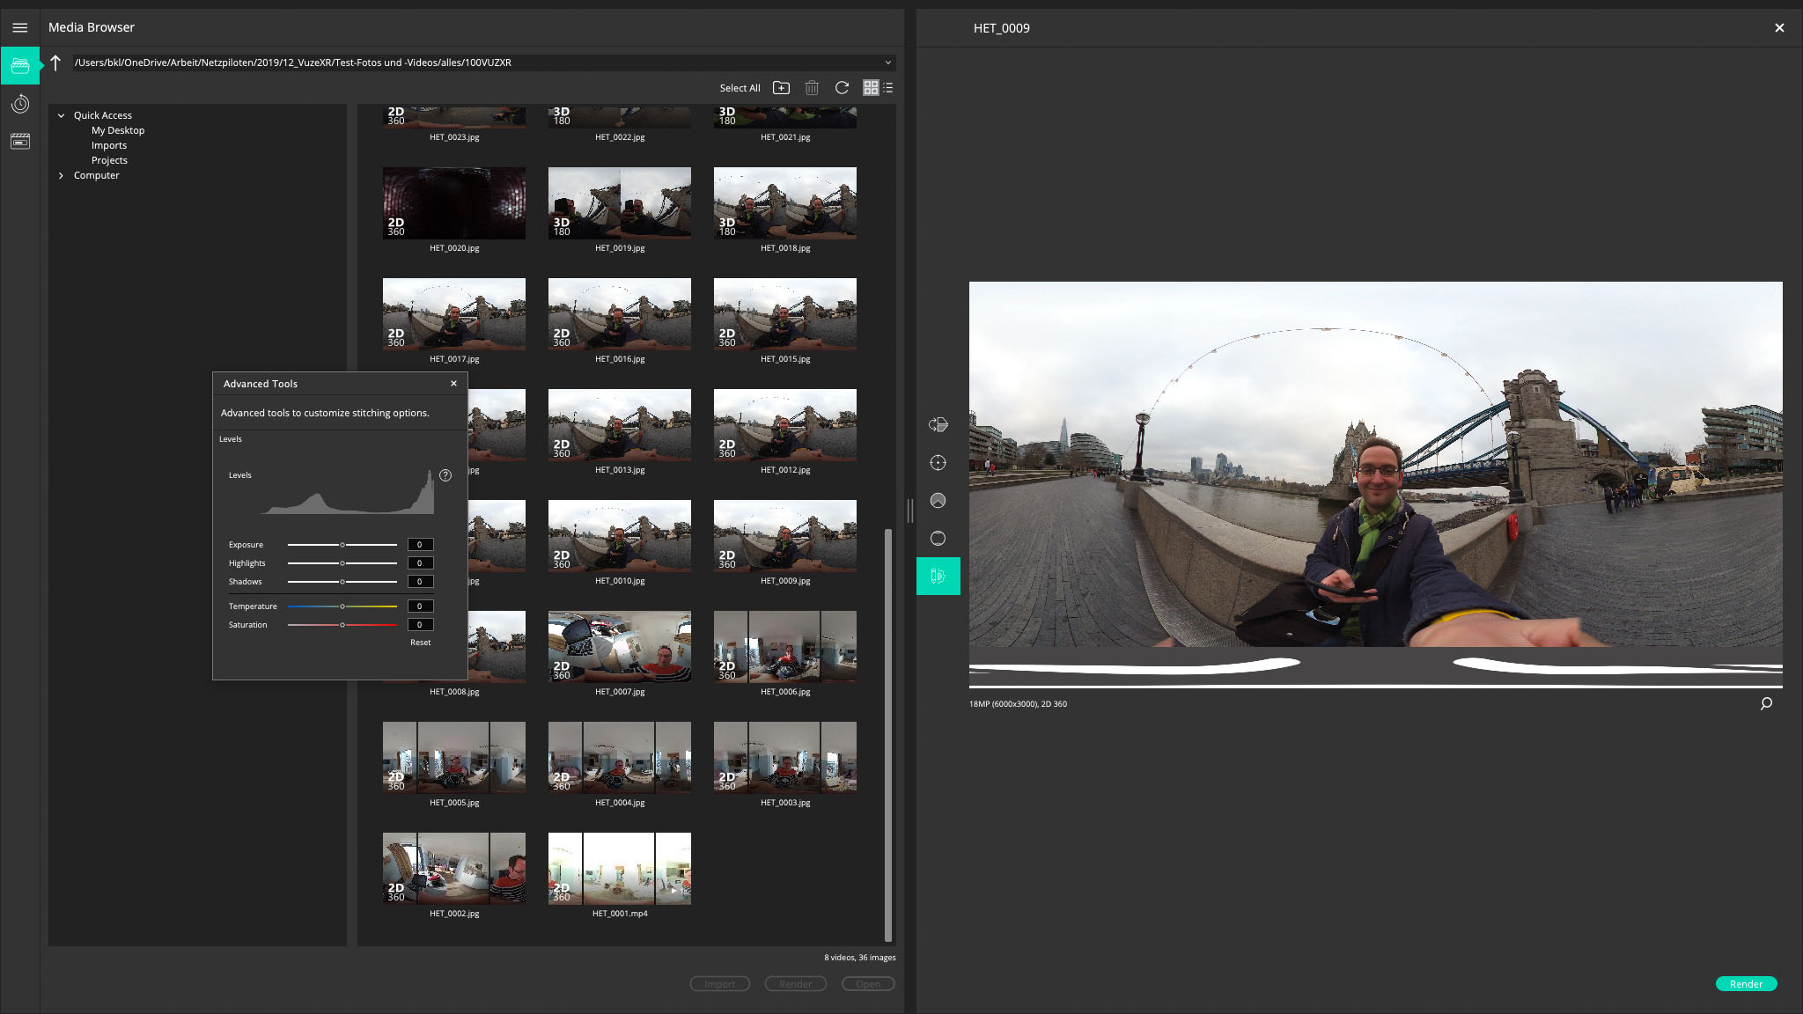Click the greyed Render button in browser

795,984
